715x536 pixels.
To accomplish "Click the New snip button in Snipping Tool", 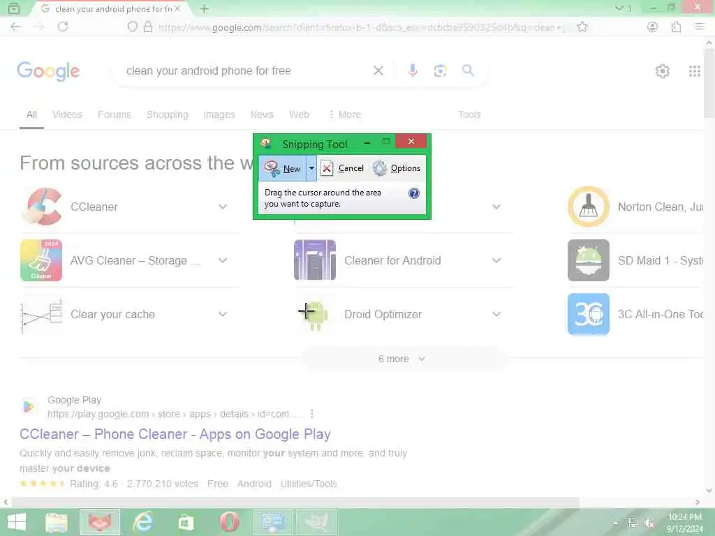I will [283, 168].
